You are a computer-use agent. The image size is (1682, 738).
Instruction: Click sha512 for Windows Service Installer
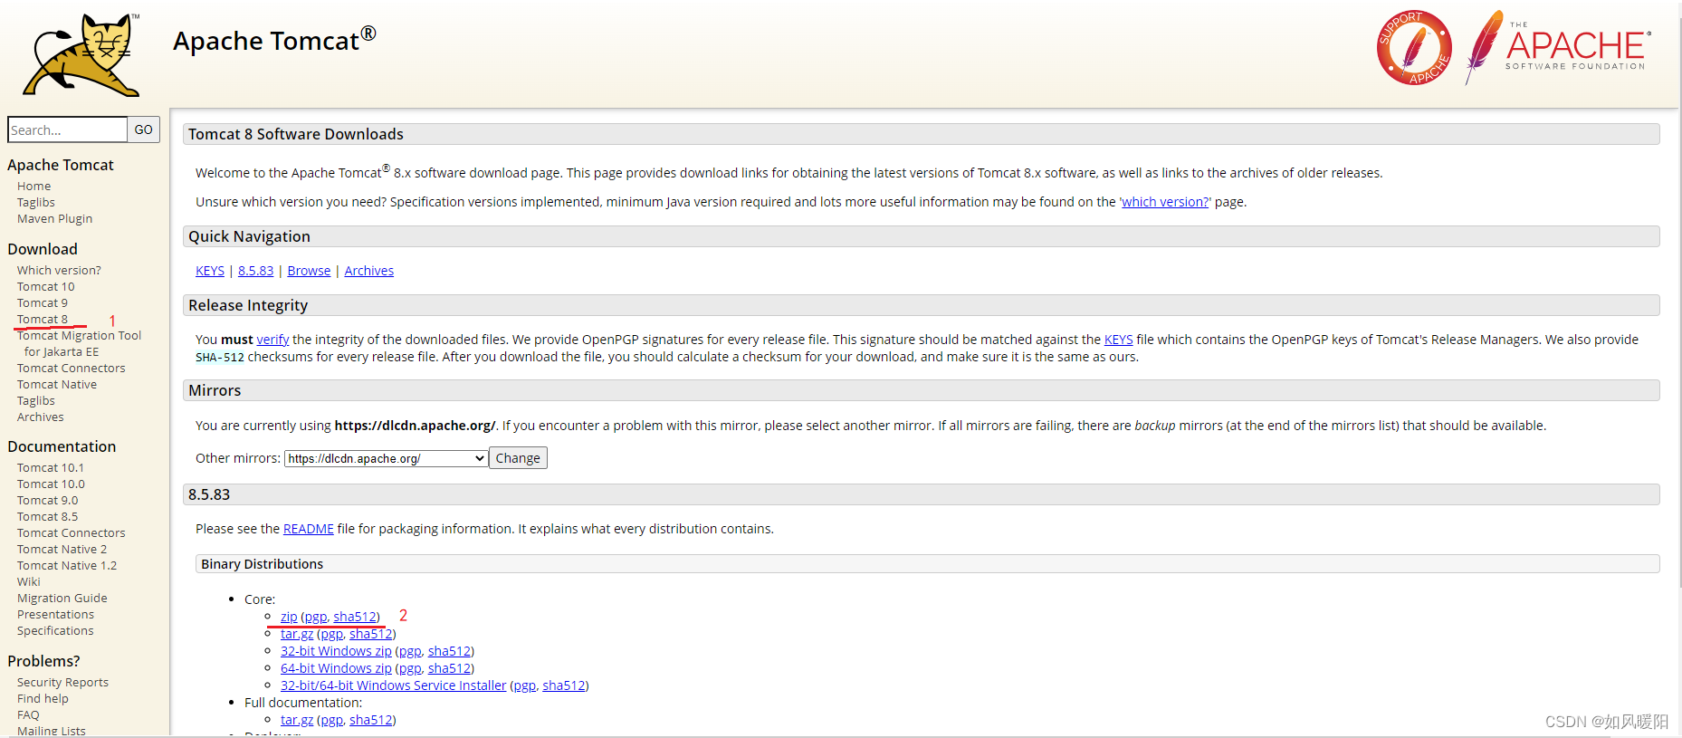[x=564, y=685]
